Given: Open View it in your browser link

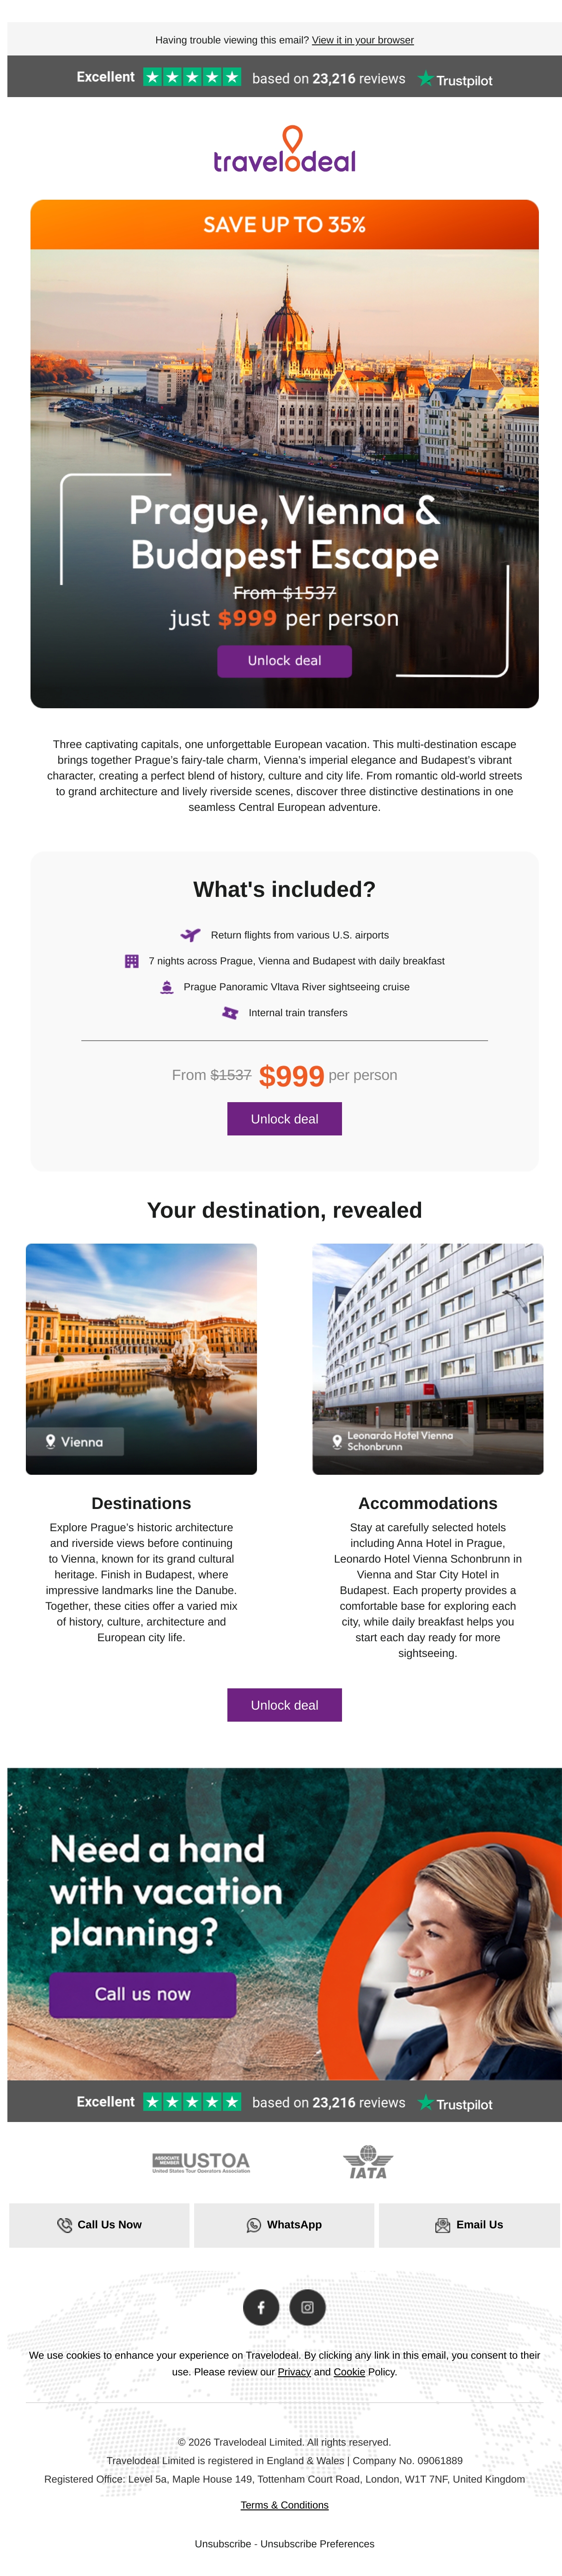Looking at the screenshot, I should pyautogui.click(x=363, y=40).
